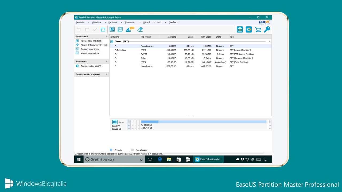
Task: Click the Undo arrow in the toolbar
Action: pyautogui.click(x=79, y=30)
